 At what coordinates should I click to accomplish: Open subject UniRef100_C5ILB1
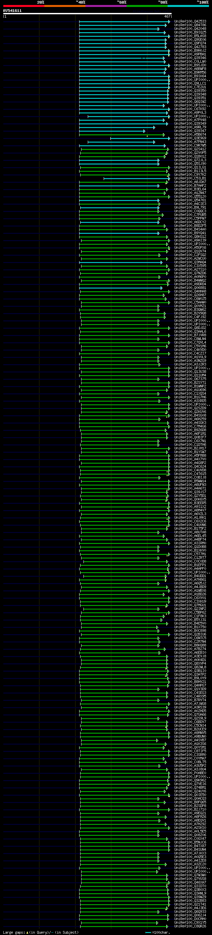click(190, 178)
